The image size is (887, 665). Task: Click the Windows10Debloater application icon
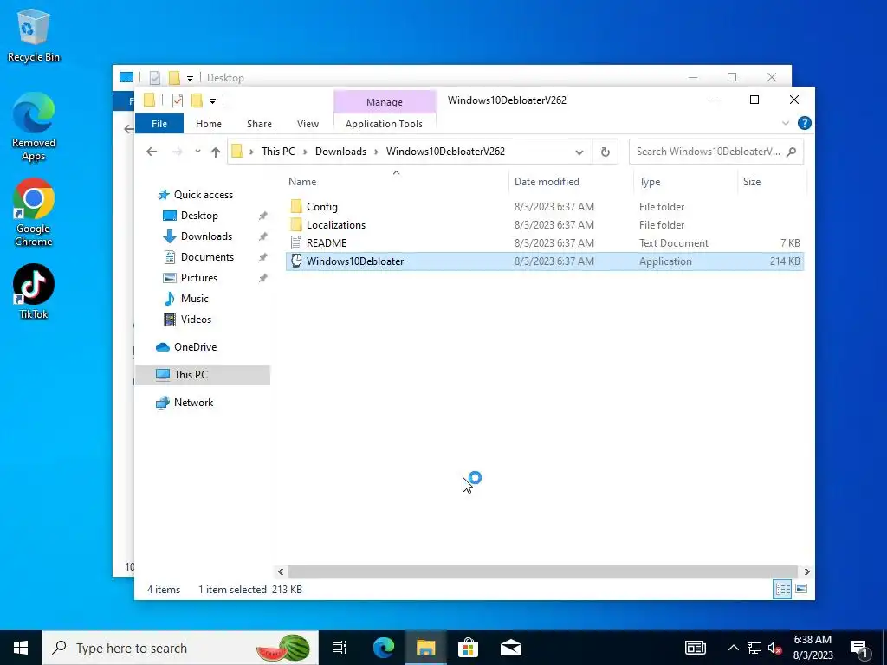pos(296,261)
